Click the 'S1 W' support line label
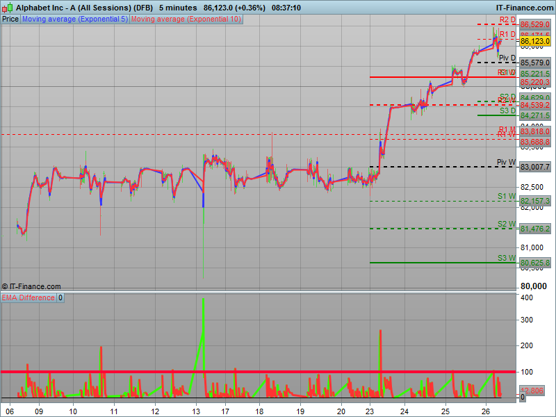Viewport: 556px width, 417px height. coord(507,196)
